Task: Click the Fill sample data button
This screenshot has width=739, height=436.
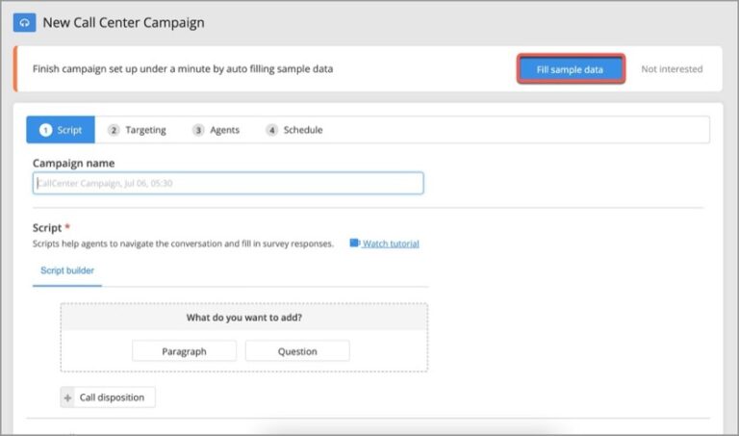Action: tap(571, 69)
